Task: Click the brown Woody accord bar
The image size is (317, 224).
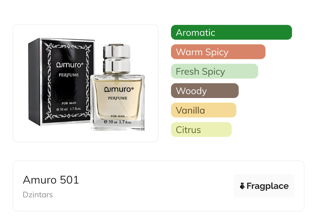Action: coord(205,91)
